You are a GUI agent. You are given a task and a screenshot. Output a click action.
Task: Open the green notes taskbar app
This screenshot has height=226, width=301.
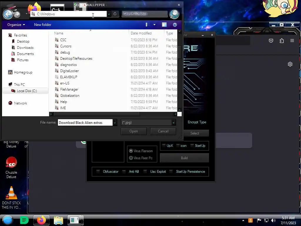tap(24, 220)
